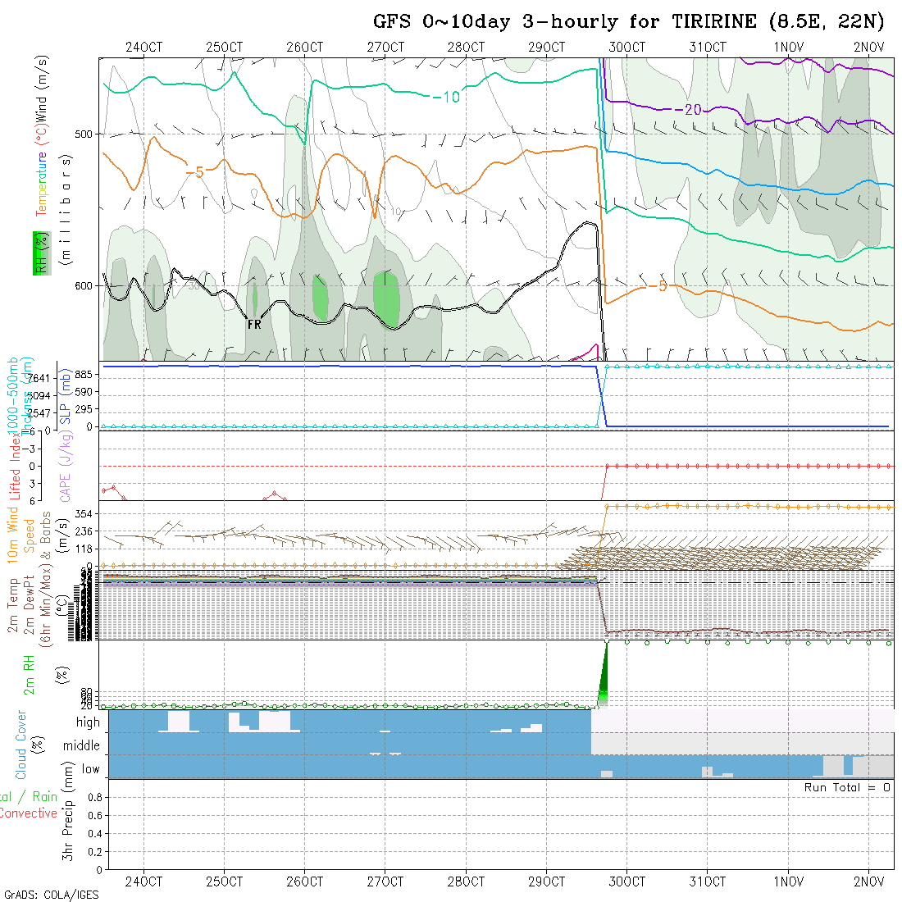Click the 354 tick on wind speed axis
This screenshot has width=902, height=902.
pos(86,513)
